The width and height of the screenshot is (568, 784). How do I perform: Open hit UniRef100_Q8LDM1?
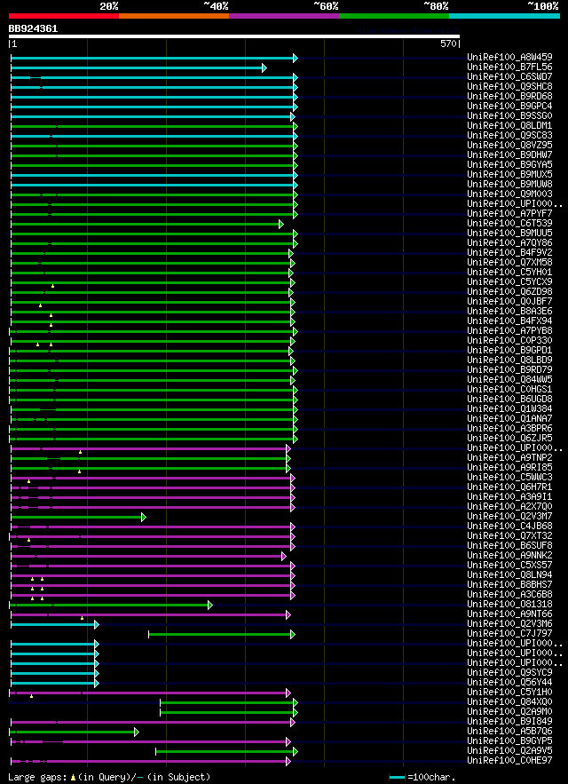[x=509, y=126]
